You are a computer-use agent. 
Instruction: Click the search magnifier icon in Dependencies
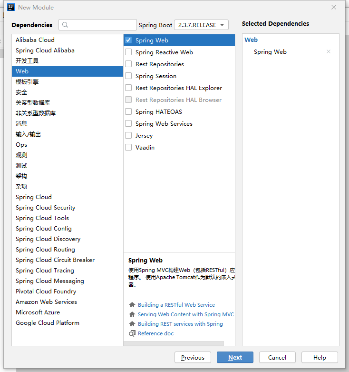click(x=65, y=25)
